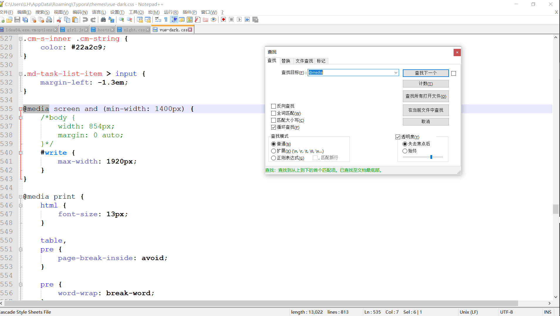The image size is (560, 316).
Task: Click the 在当前文件中查找 button
Action: (x=426, y=110)
